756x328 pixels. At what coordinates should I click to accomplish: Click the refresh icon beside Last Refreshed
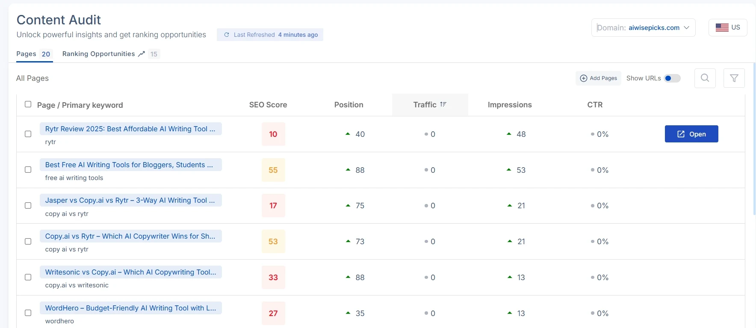pos(227,35)
